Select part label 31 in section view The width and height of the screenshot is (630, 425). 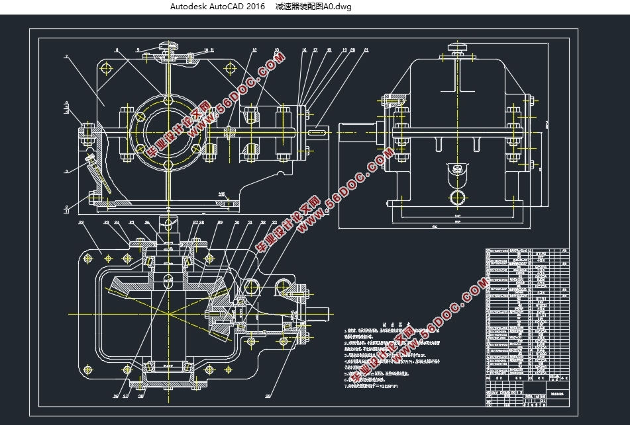[x=250, y=222]
